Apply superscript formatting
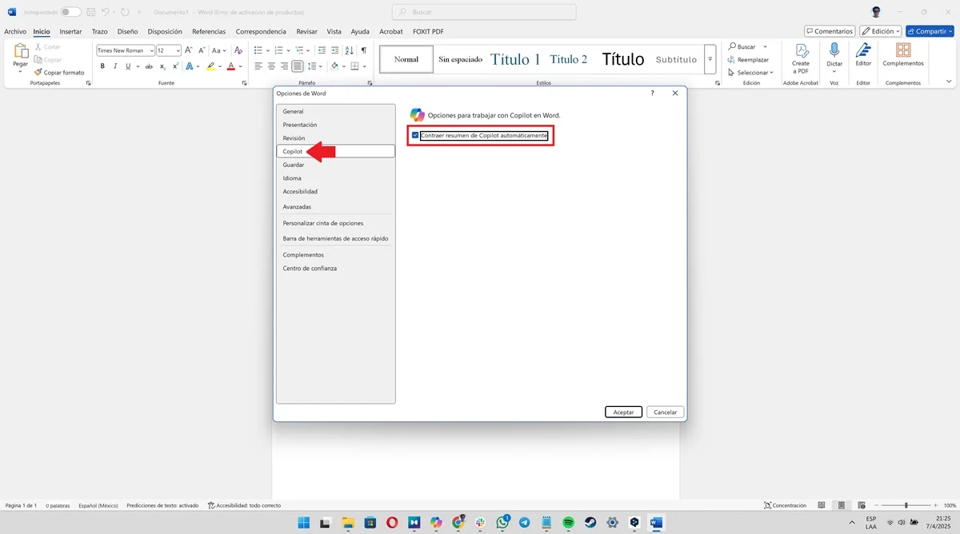This screenshot has width=960, height=534. click(x=175, y=66)
